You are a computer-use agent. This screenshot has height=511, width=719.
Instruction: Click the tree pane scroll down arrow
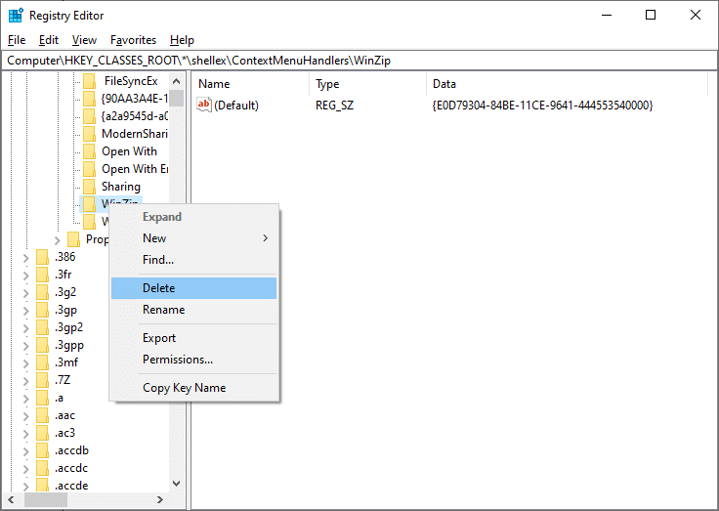pos(177,483)
